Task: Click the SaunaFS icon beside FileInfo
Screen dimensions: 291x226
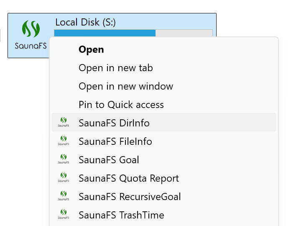Action: pos(64,141)
